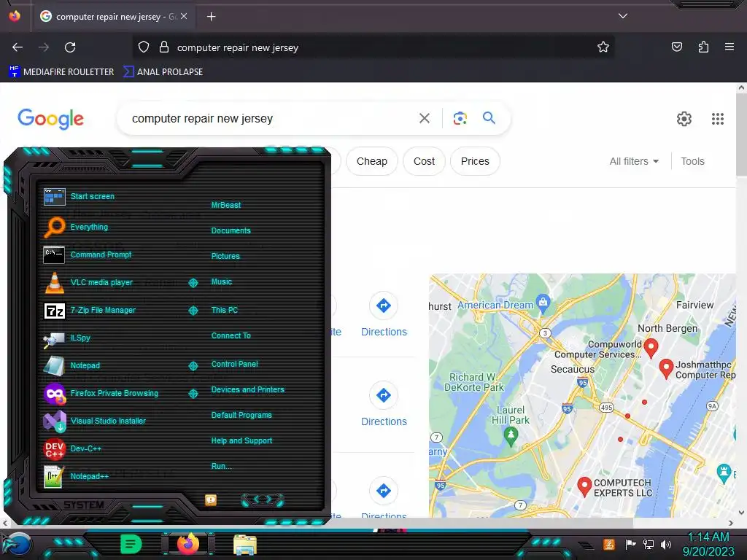Open the Google apps grid
Screen dimensions: 747x560
coord(718,119)
